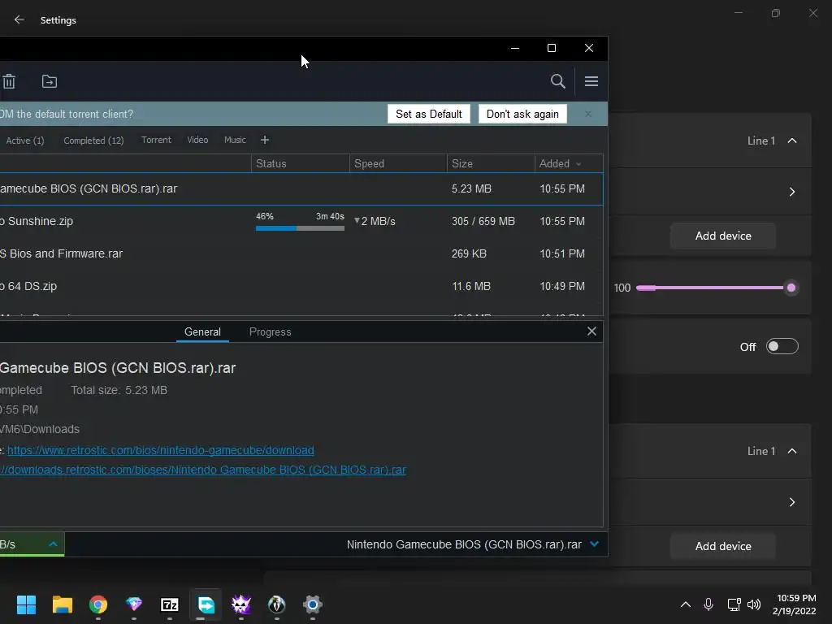The image size is (832, 624).
Task: Switch to Completed (12) filter tab
Action: click(93, 141)
